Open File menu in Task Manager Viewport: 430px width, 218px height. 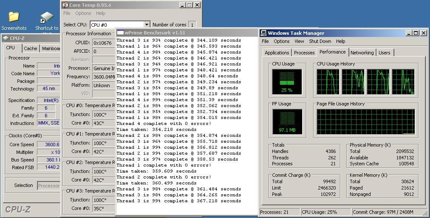coord(265,41)
